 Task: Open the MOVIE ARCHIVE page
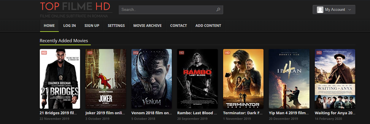(x=147, y=26)
